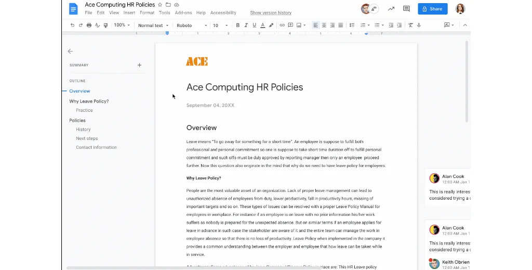Toggle underline formatting
532x270 pixels.
pos(254,25)
